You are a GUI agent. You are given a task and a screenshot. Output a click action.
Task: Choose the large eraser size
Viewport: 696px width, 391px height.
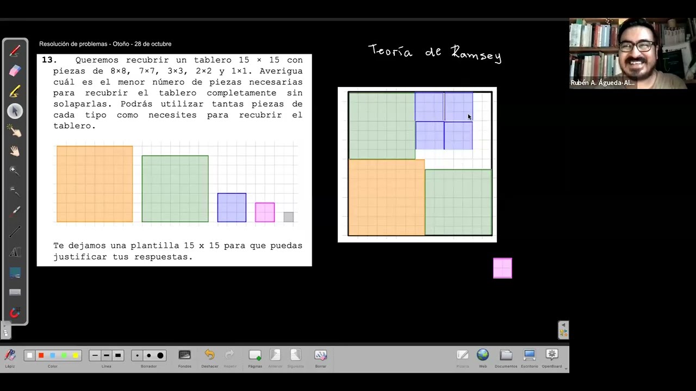(160, 356)
